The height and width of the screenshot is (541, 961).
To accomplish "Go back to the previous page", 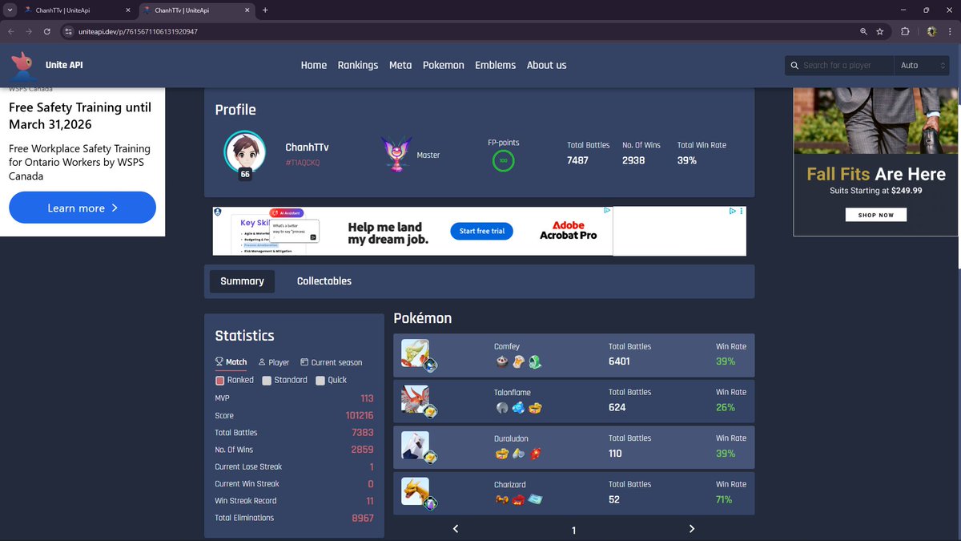I will coord(10,31).
